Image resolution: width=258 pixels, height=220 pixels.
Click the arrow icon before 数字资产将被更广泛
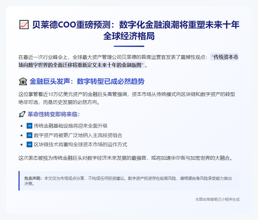[x=29, y=135]
